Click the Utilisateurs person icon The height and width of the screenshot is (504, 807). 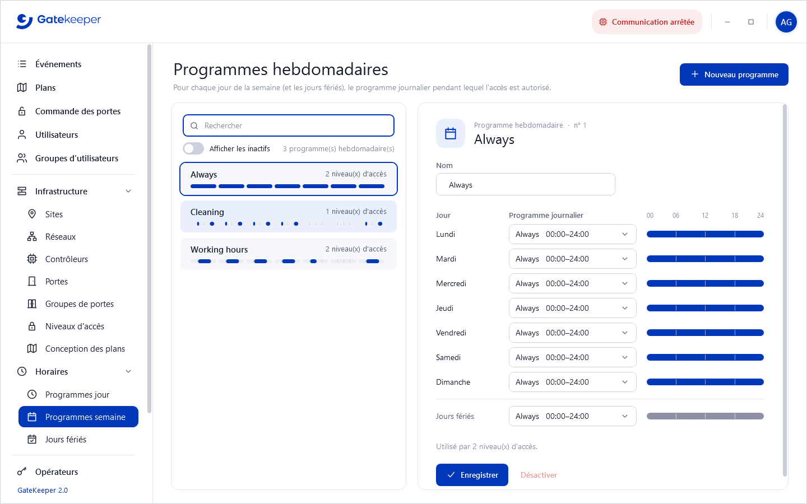(x=22, y=134)
